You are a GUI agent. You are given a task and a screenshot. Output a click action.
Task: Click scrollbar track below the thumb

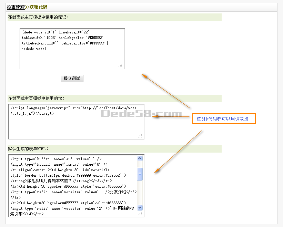(140, 193)
